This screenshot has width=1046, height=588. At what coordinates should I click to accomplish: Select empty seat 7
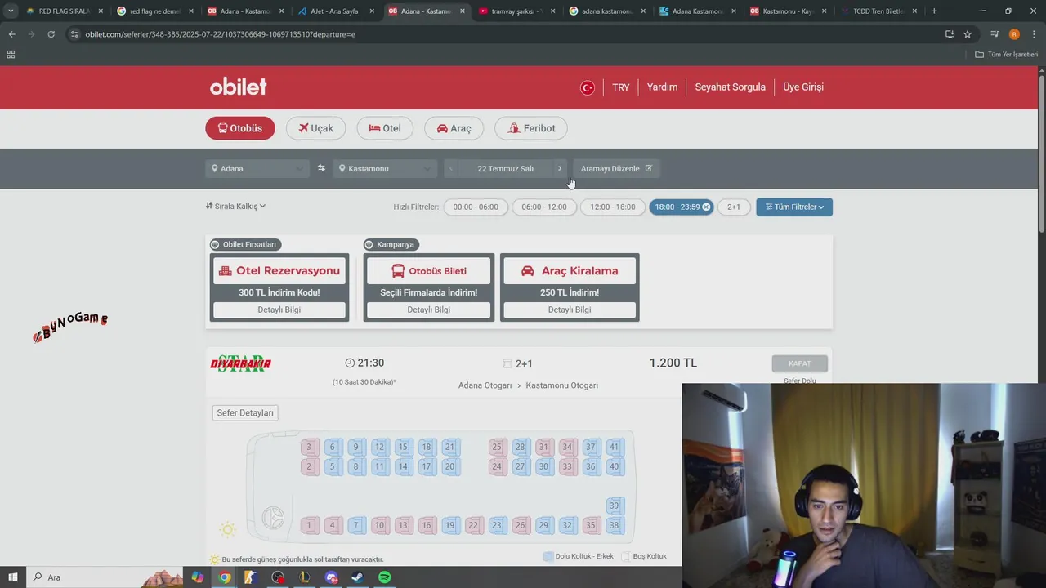[x=355, y=525]
